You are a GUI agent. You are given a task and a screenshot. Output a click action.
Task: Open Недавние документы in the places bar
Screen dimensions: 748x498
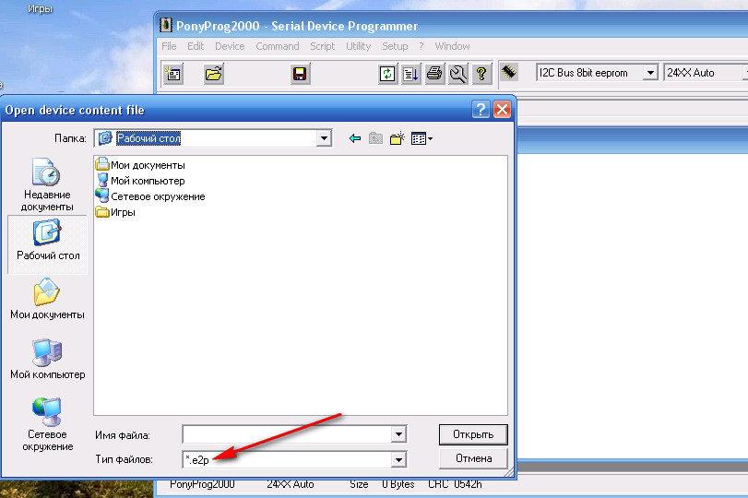click(x=47, y=185)
